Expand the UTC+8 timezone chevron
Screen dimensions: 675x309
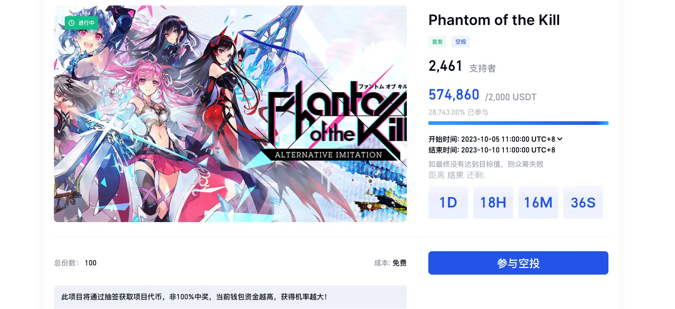click(560, 139)
